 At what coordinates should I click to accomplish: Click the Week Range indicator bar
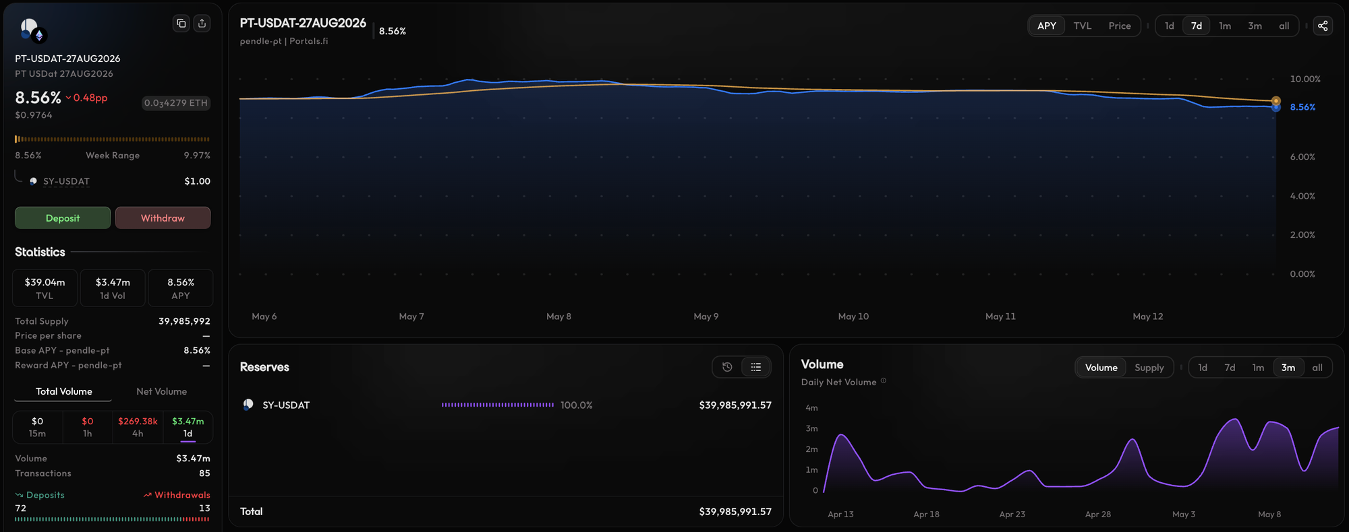(113, 139)
